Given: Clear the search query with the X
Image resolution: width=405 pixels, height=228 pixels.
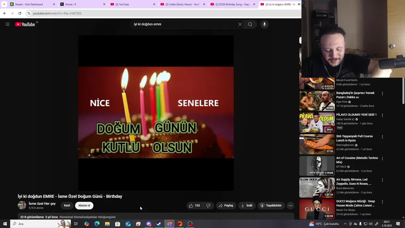Looking at the screenshot, I should [x=240, y=24].
